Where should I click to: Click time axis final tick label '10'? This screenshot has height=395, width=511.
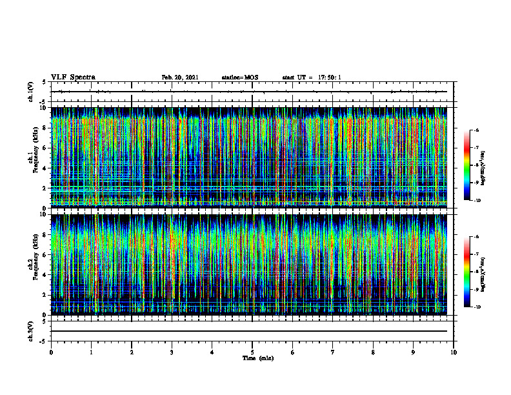454,352
